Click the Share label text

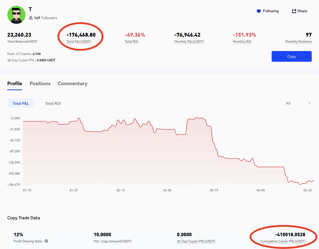coord(302,11)
